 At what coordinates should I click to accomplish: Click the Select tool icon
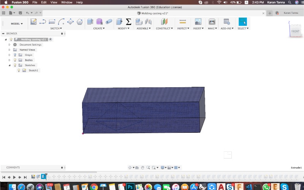(x=243, y=22)
